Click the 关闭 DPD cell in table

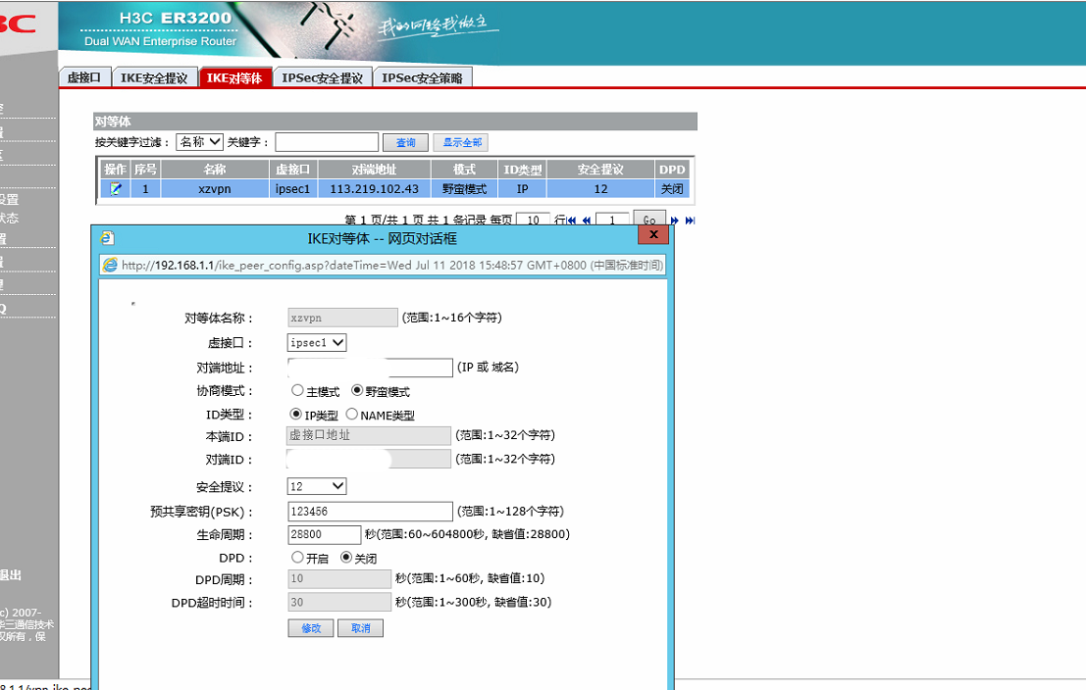[x=672, y=188]
